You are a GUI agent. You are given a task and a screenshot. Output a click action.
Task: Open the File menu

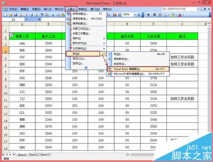(x=13, y=9)
